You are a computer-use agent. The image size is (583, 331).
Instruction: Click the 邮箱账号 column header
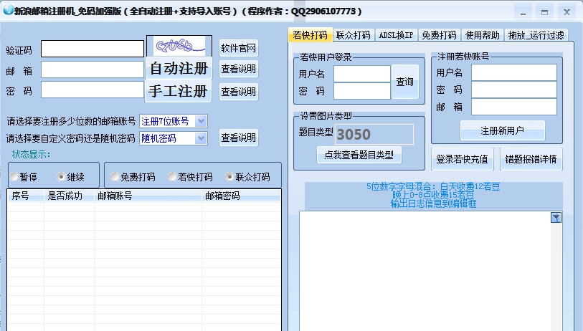point(148,196)
